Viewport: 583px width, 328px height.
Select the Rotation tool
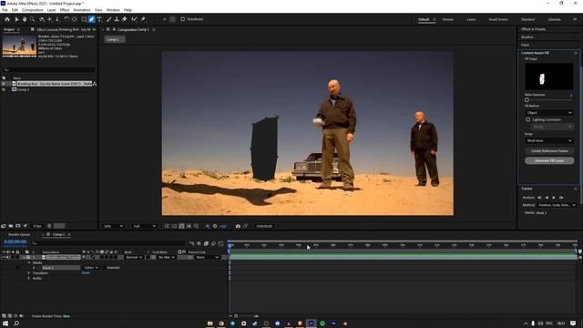click(x=66, y=19)
